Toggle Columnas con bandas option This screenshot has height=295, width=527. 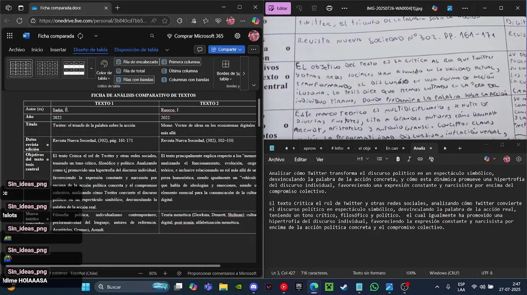pos(185,79)
